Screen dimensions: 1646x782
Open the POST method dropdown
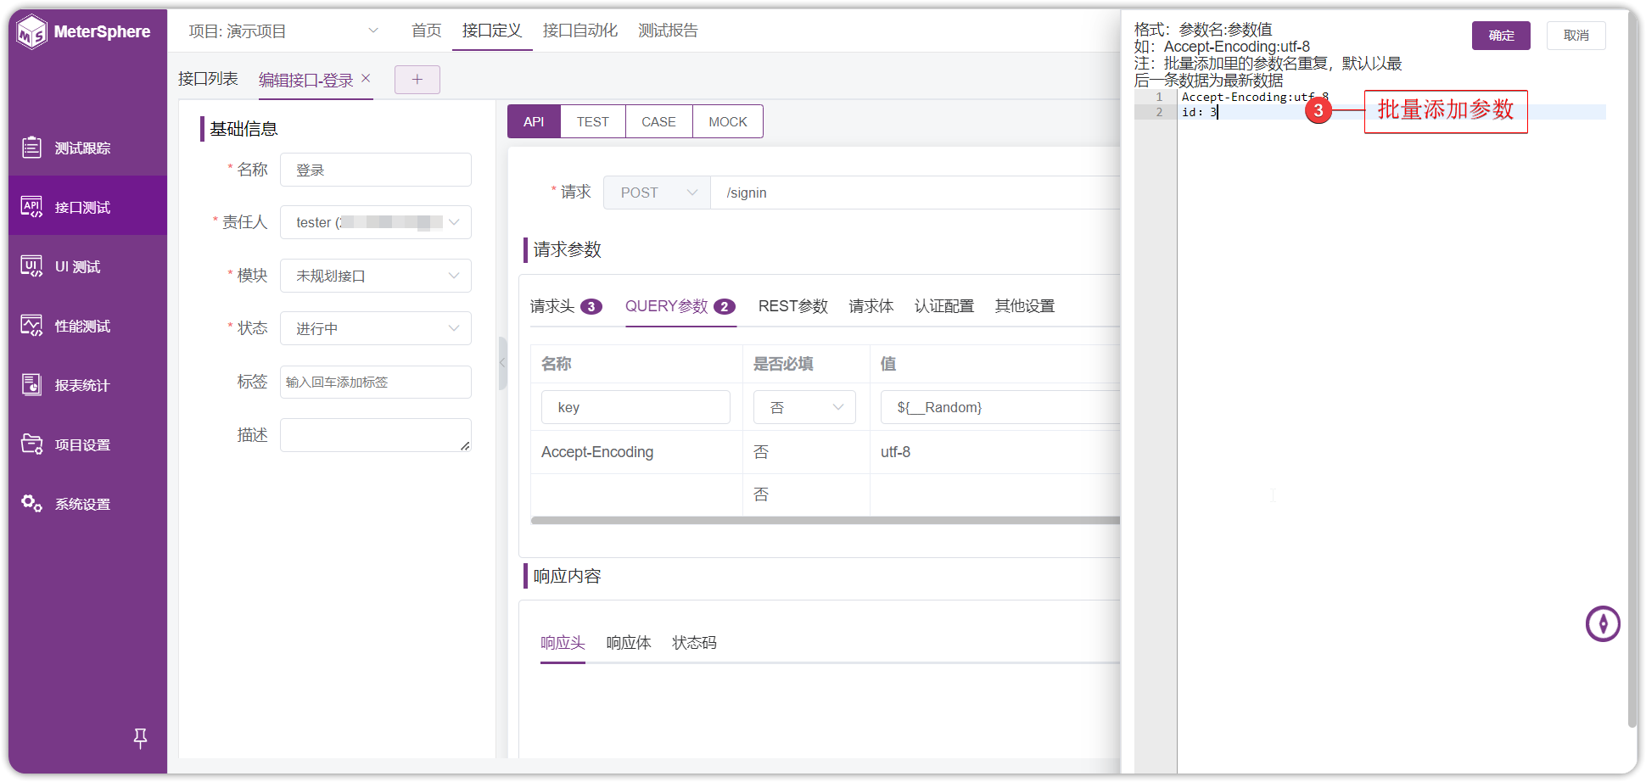(x=657, y=193)
